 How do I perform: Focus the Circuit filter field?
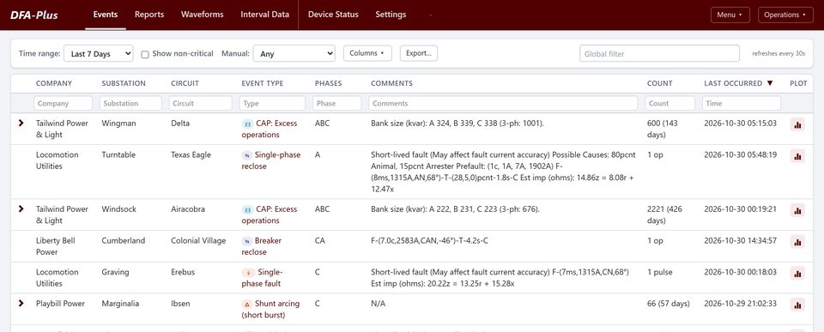tap(201, 104)
